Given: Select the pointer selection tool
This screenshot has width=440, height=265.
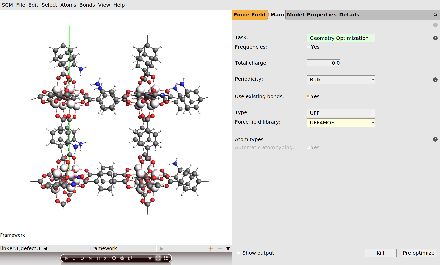Looking at the screenshot, I should [x=66, y=258].
